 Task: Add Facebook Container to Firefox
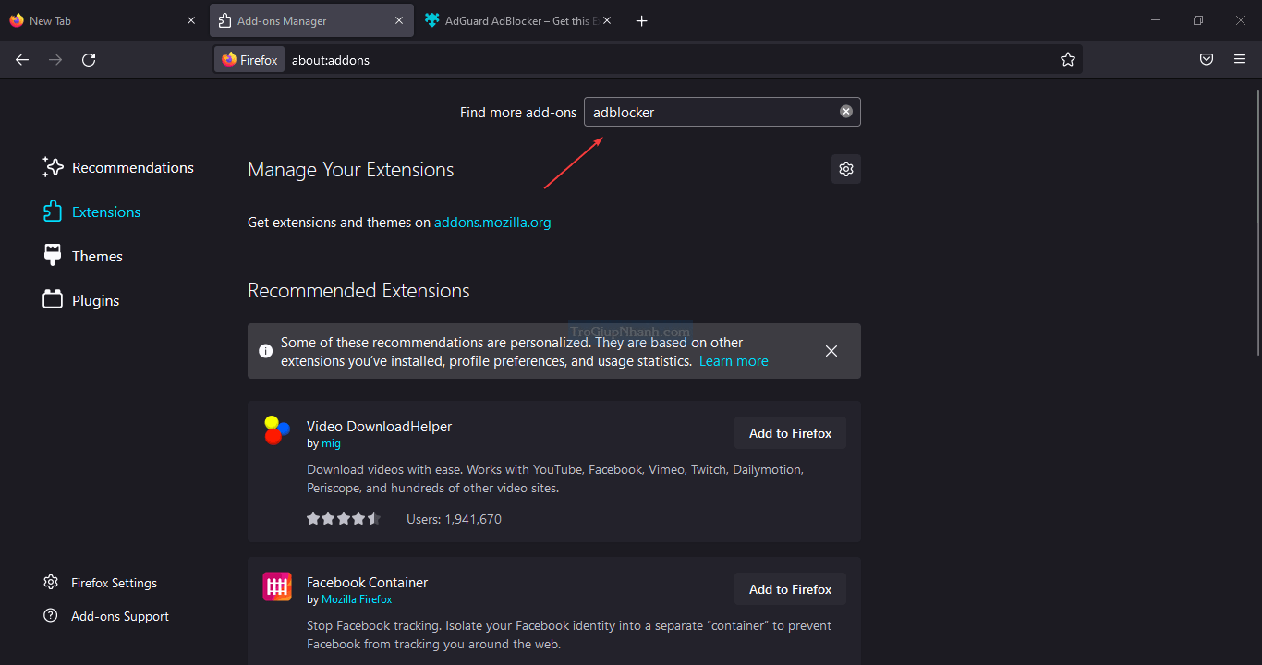click(x=790, y=589)
